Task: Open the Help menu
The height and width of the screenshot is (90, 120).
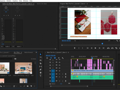Action: [x=31, y=1]
